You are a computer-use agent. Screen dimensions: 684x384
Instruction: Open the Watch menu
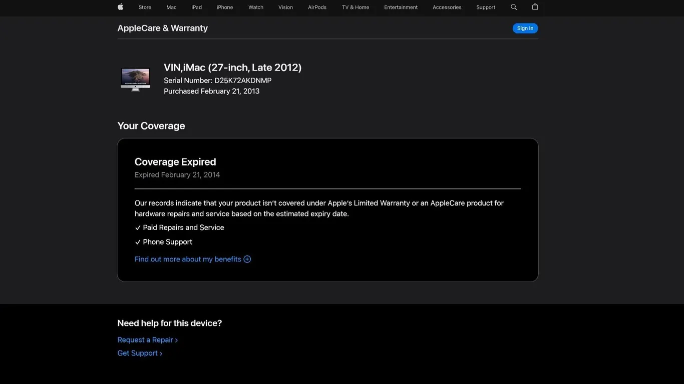pos(256,7)
